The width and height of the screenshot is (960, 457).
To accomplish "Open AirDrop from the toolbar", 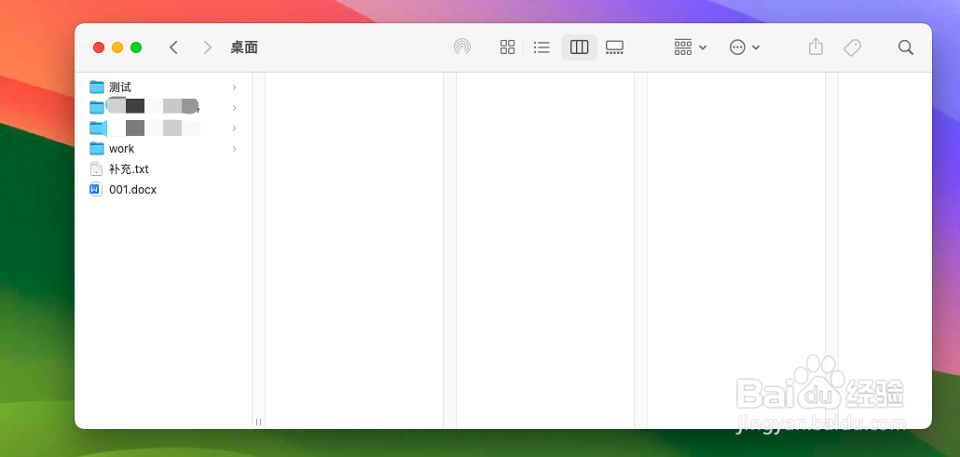I will [462, 47].
